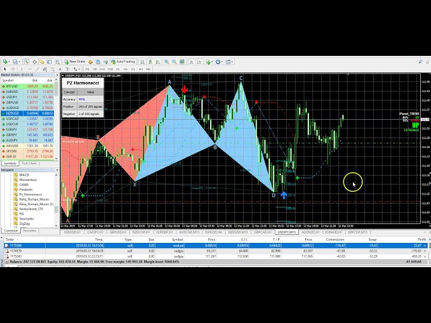
Task: Open the new chart dropdown in toolbar
Action: pyautogui.click(x=9, y=61)
